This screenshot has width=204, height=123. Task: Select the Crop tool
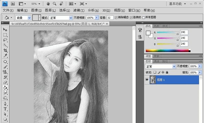5,51
